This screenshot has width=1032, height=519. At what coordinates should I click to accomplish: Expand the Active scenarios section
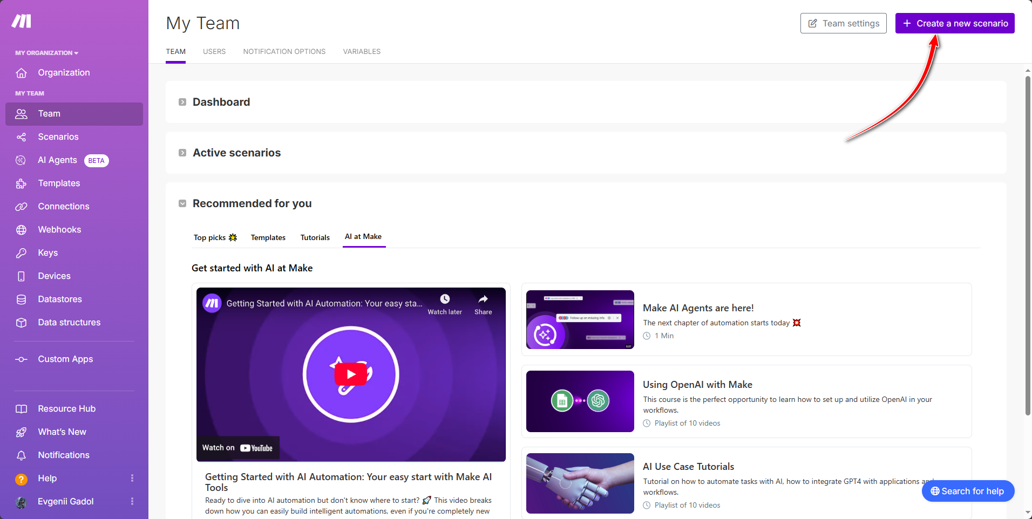[182, 153]
